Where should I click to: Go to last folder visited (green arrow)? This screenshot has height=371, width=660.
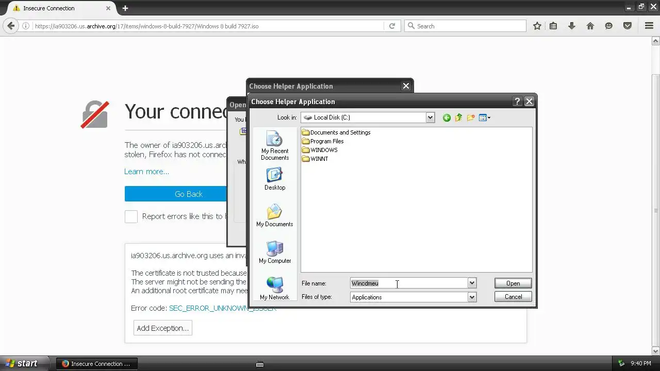pos(447,117)
